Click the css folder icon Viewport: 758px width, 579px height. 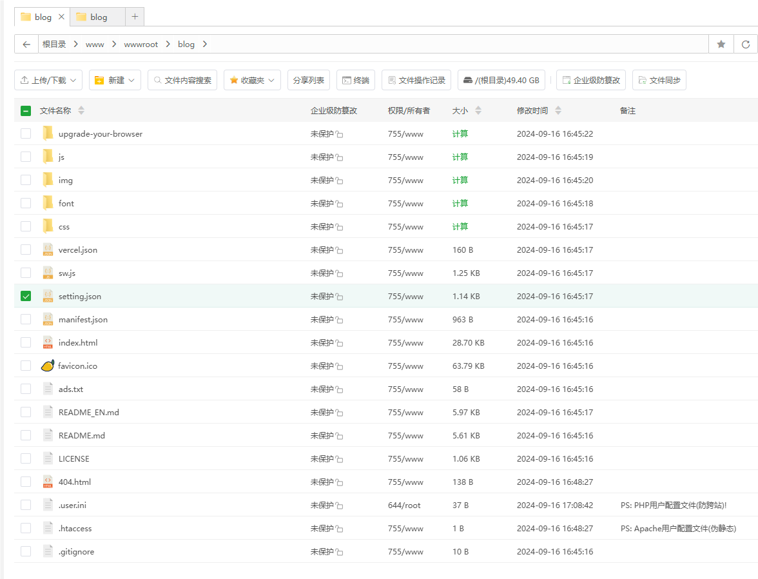point(48,226)
